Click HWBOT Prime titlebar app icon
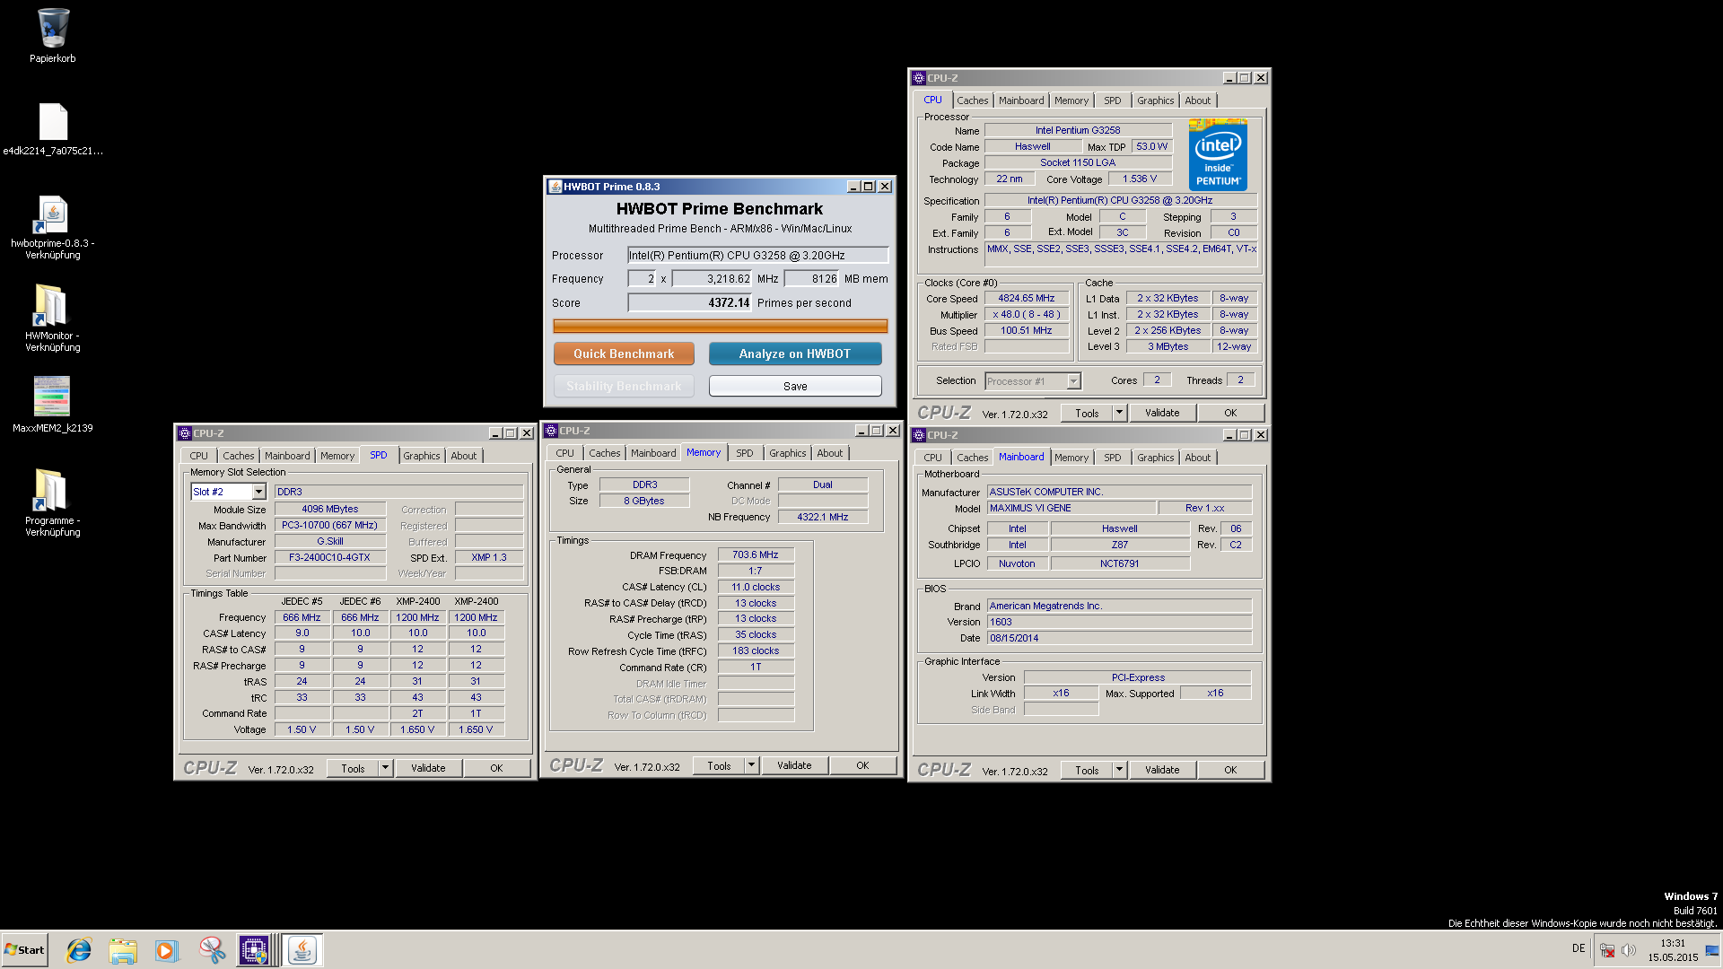 [x=555, y=187]
